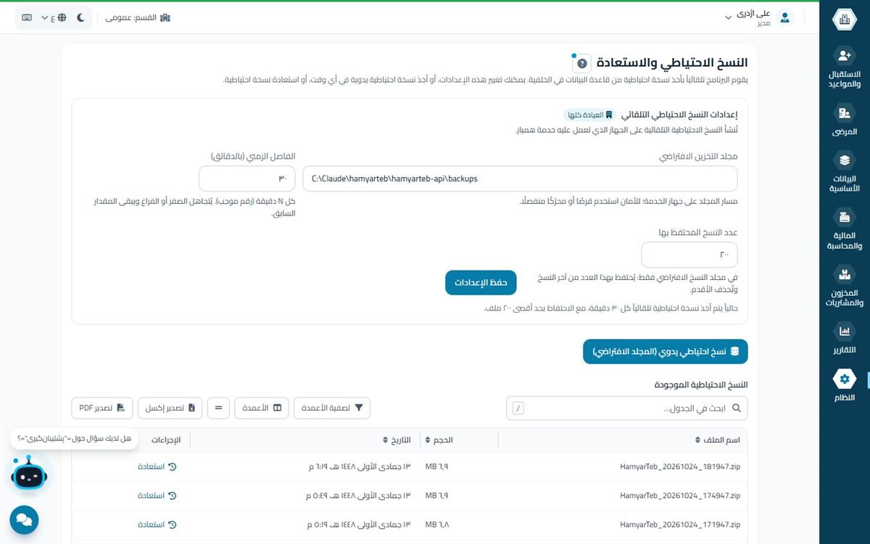Screen dimensions: 870x544
Task: Click the assistant question tooltip bubble
Action: 74,438
